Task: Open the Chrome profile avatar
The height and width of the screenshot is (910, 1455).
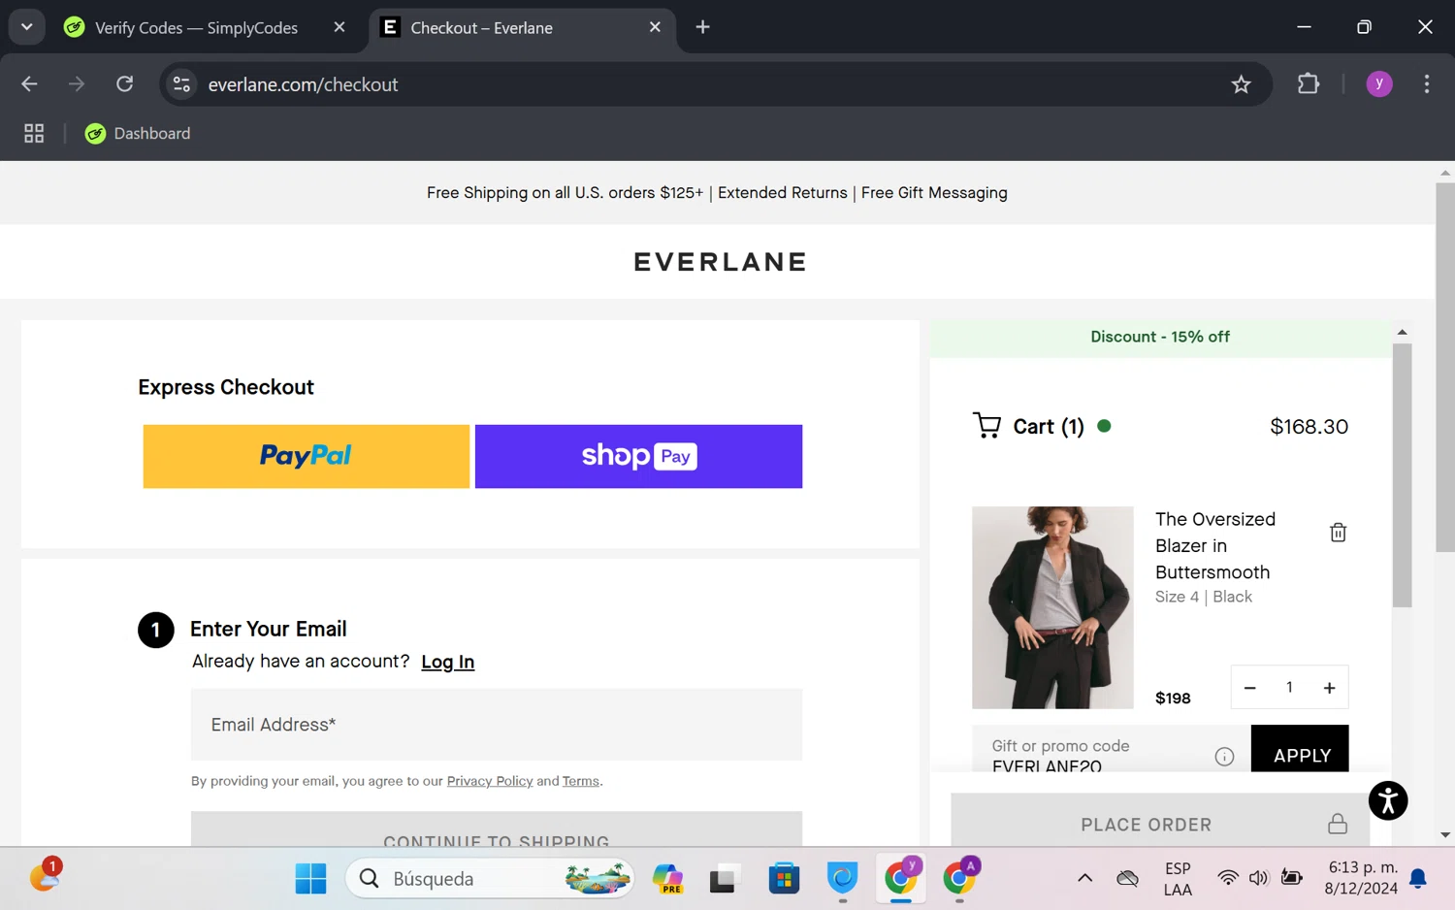Action: (x=1378, y=84)
